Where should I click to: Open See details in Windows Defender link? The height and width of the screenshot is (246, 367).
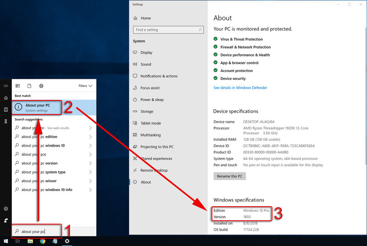pyautogui.click(x=240, y=87)
